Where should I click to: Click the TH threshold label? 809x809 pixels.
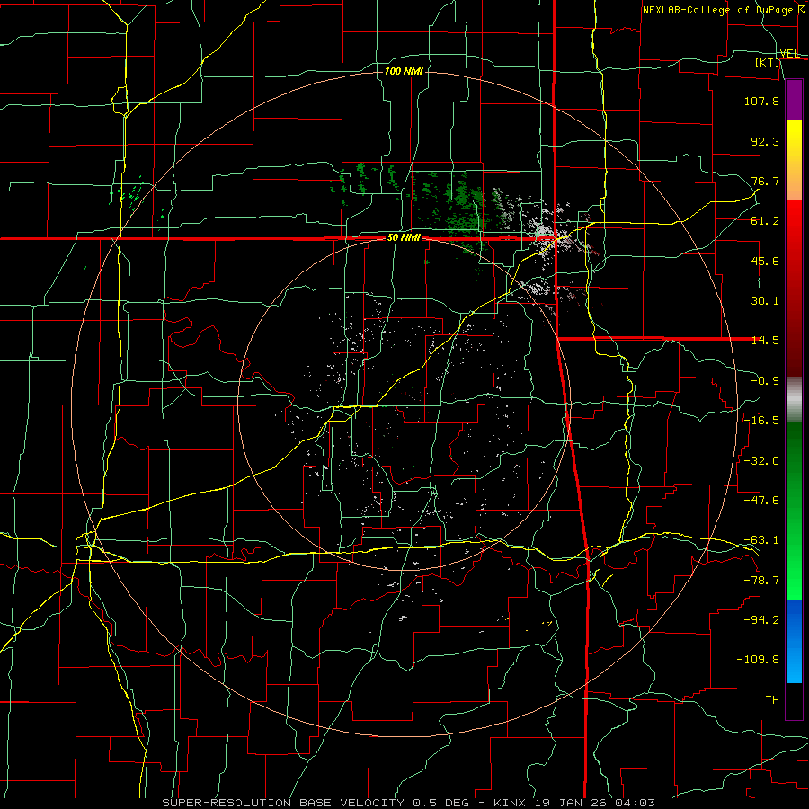click(772, 700)
